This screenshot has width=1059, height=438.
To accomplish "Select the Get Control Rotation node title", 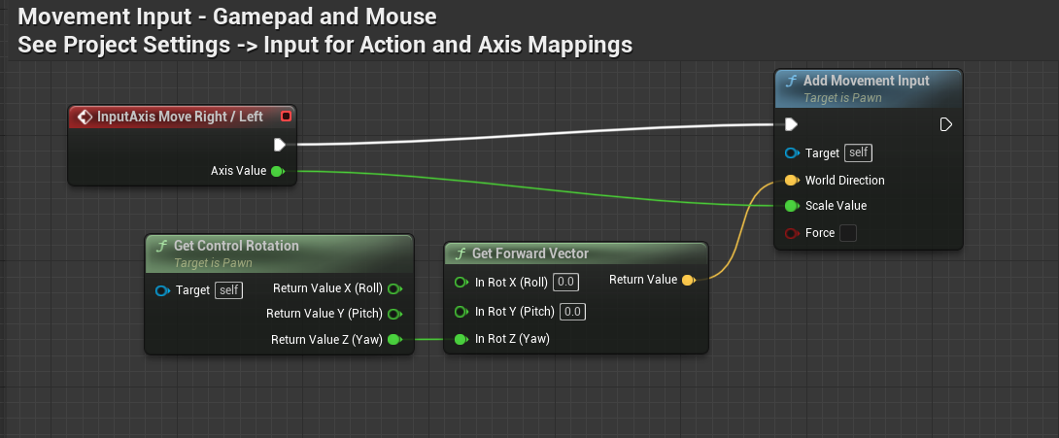I will click(x=236, y=246).
